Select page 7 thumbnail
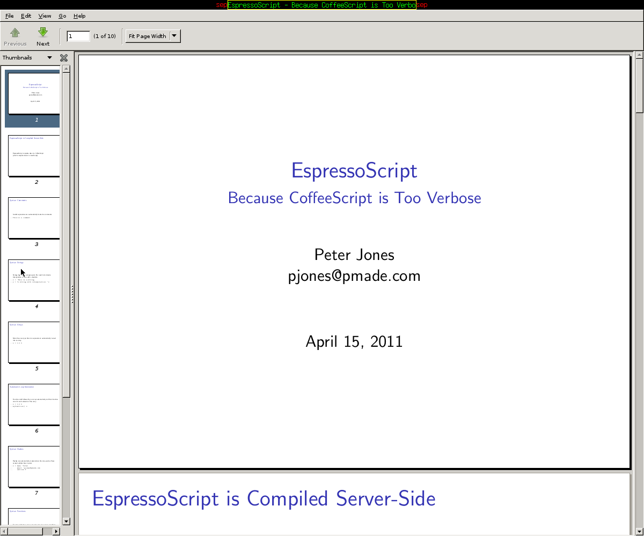 [34, 466]
